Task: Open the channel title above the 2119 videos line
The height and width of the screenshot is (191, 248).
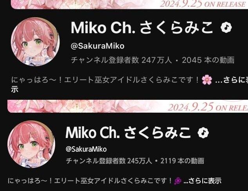Action: pos(128,133)
